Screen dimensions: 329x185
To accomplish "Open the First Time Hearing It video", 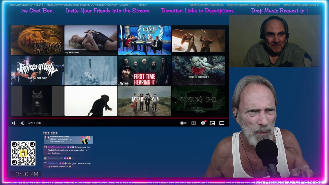I will pyautogui.click(x=144, y=70).
